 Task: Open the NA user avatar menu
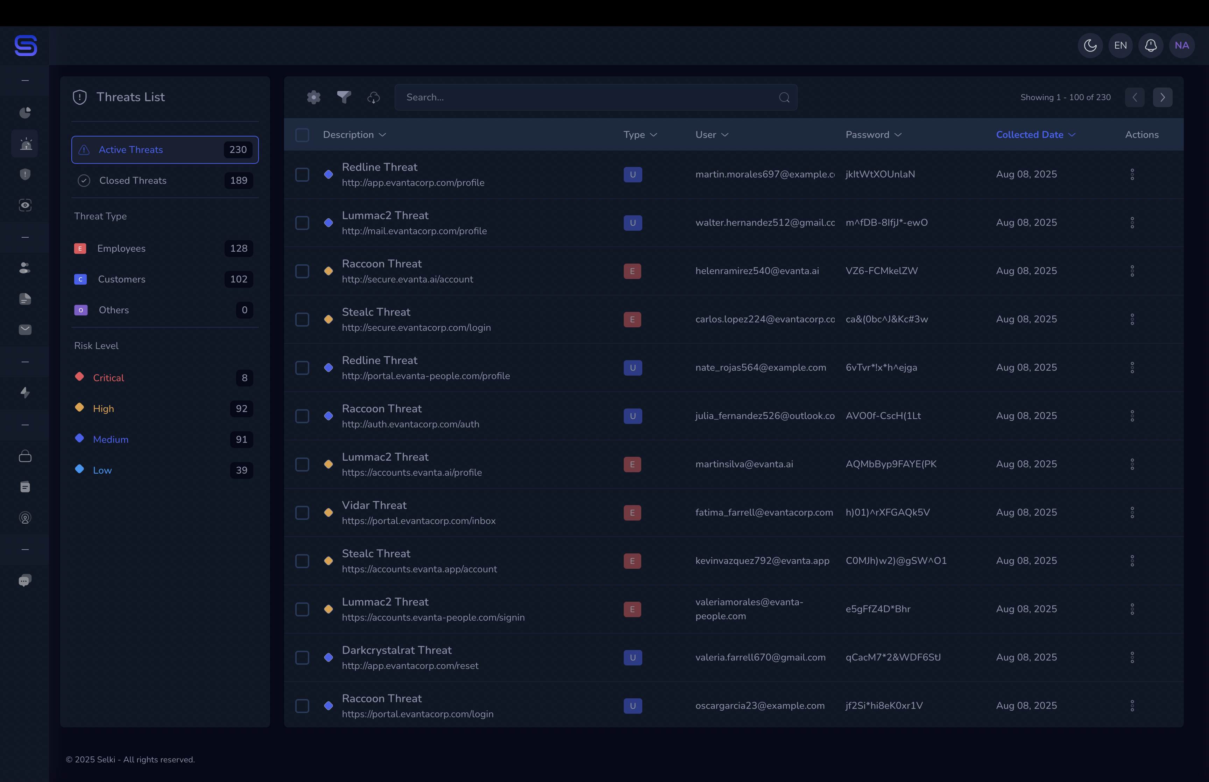pyautogui.click(x=1182, y=46)
